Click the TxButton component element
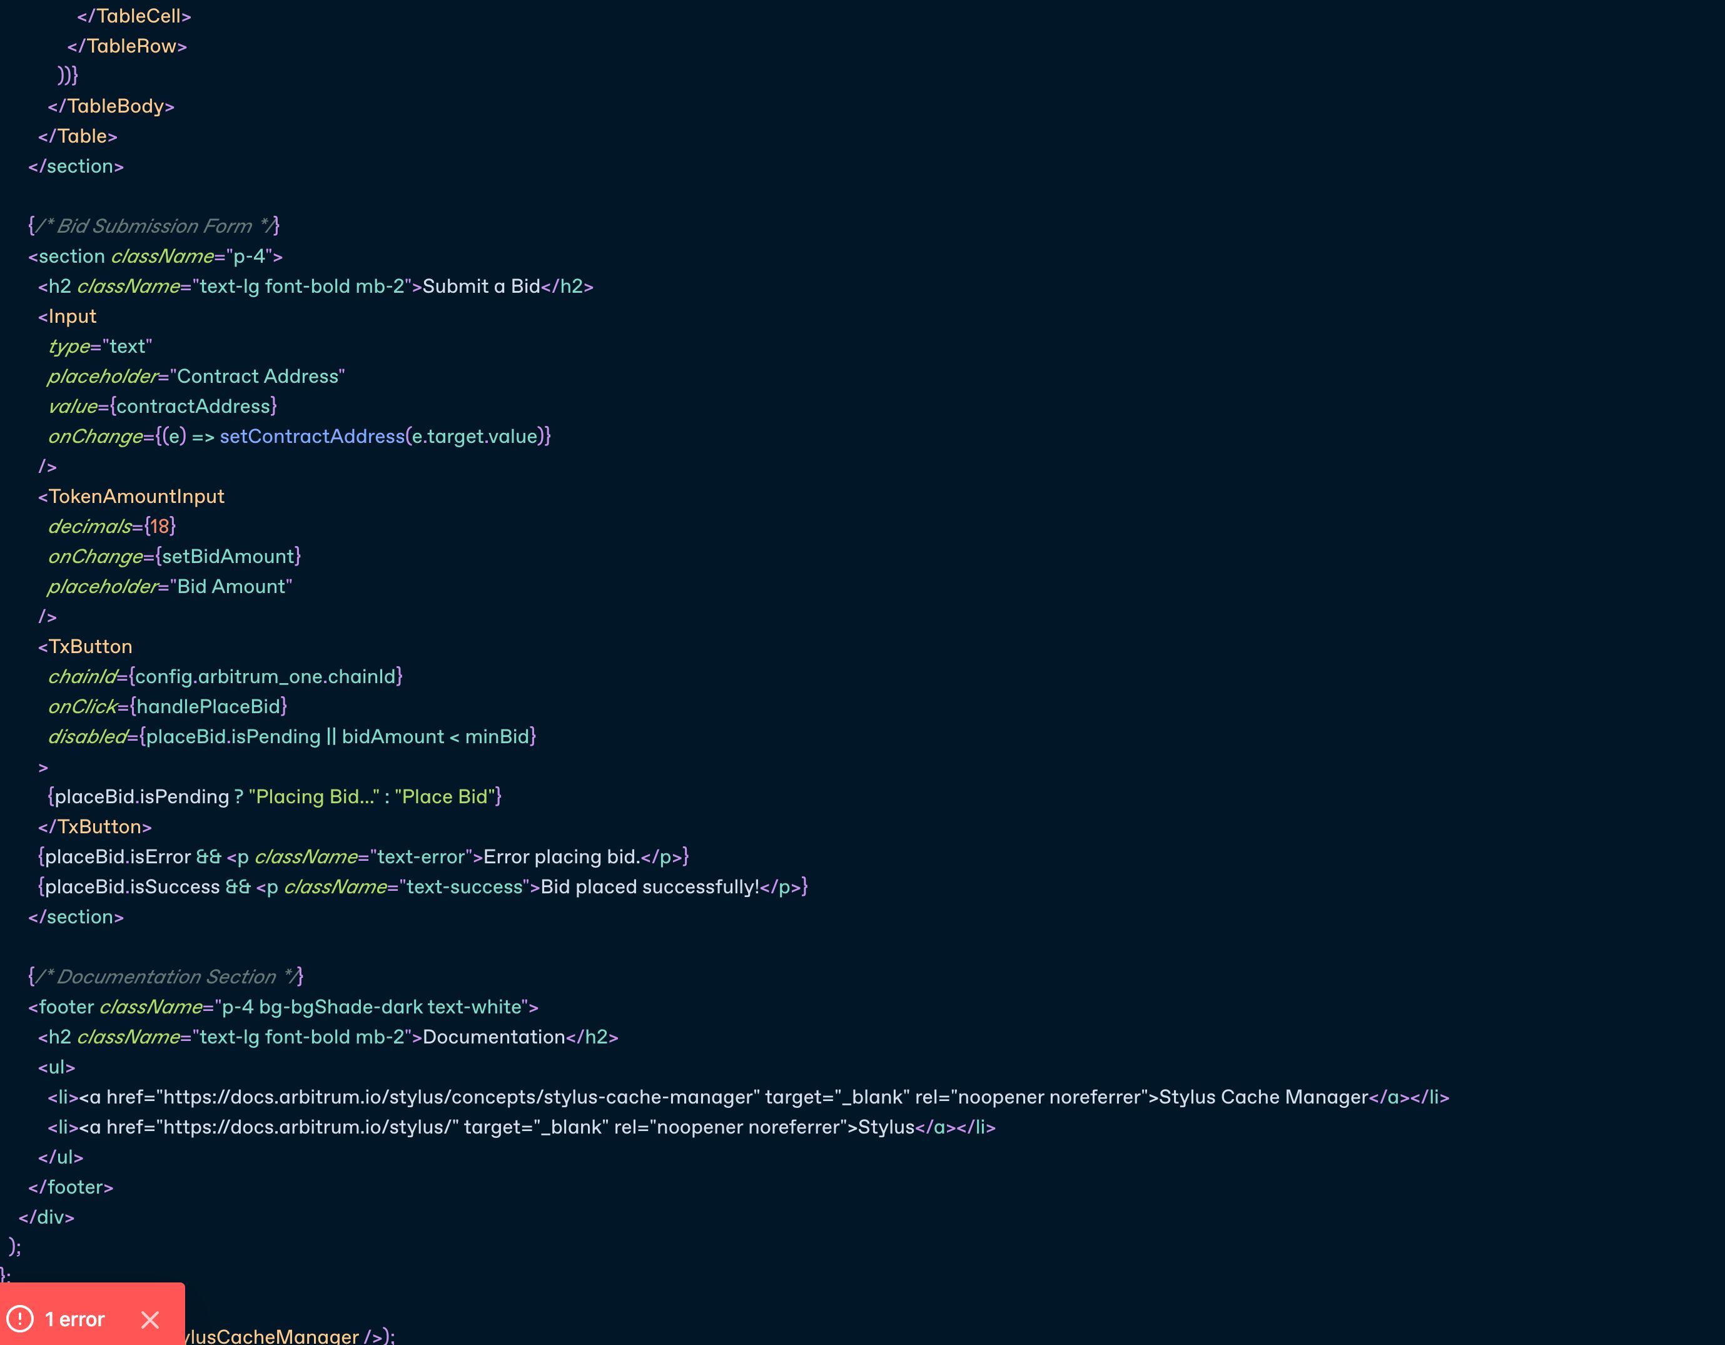1725x1345 pixels. click(x=87, y=646)
